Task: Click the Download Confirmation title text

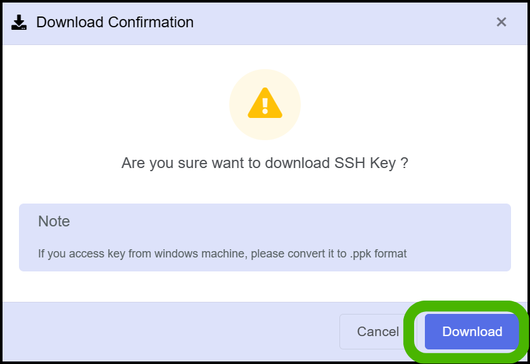Action: tap(115, 22)
